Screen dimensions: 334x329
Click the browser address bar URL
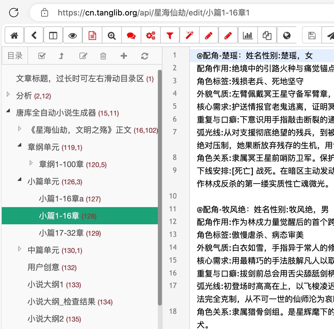coord(153,13)
